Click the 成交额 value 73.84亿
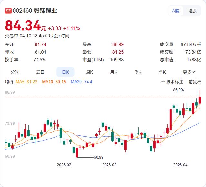The image size is (206, 187). [x=193, y=52]
